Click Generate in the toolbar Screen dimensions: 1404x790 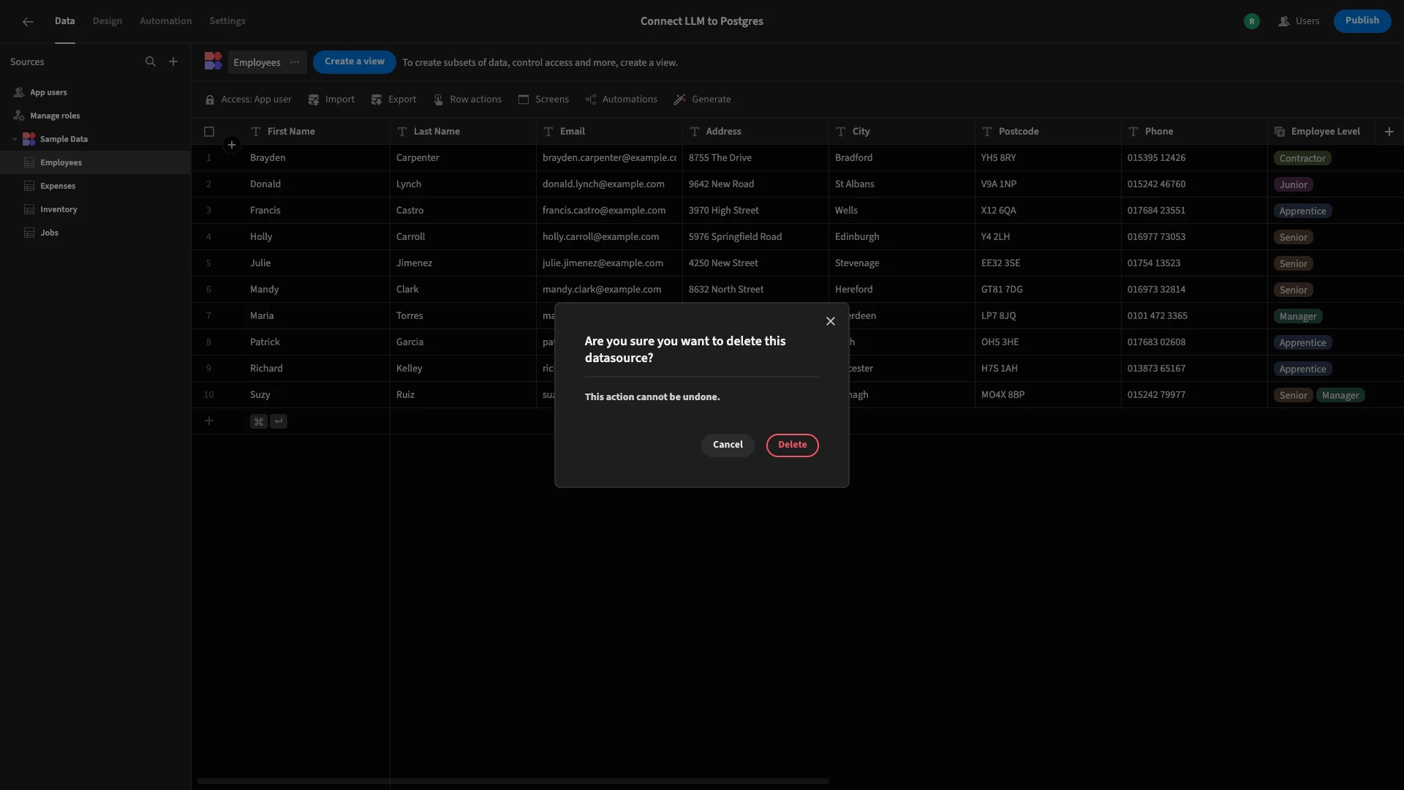[x=703, y=99]
